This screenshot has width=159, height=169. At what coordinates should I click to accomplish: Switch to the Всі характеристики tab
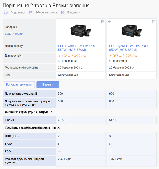[19, 84]
